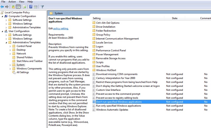Click the User Configuration user icon
211x128 pixels.
[x=6, y=31]
